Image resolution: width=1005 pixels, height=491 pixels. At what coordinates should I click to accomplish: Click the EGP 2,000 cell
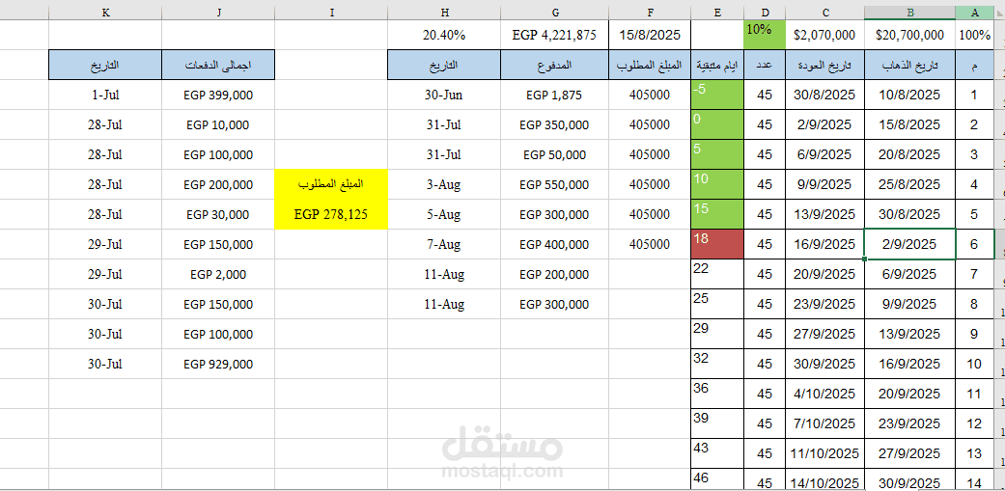[x=218, y=274]
